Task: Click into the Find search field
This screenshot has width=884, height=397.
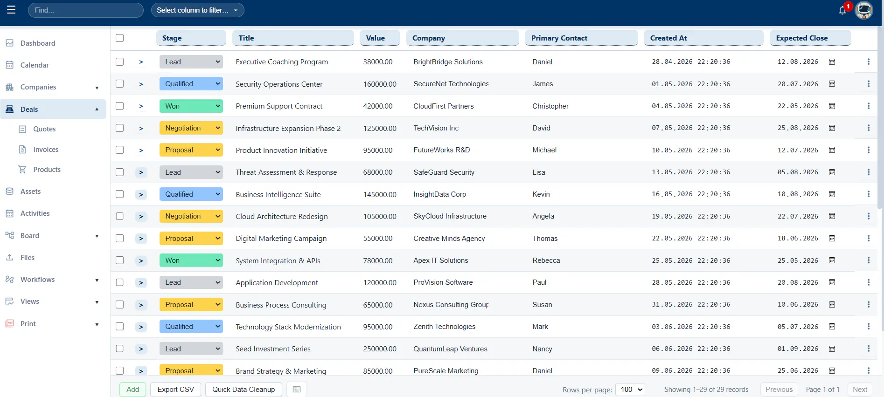Action: tap(86, 10)
